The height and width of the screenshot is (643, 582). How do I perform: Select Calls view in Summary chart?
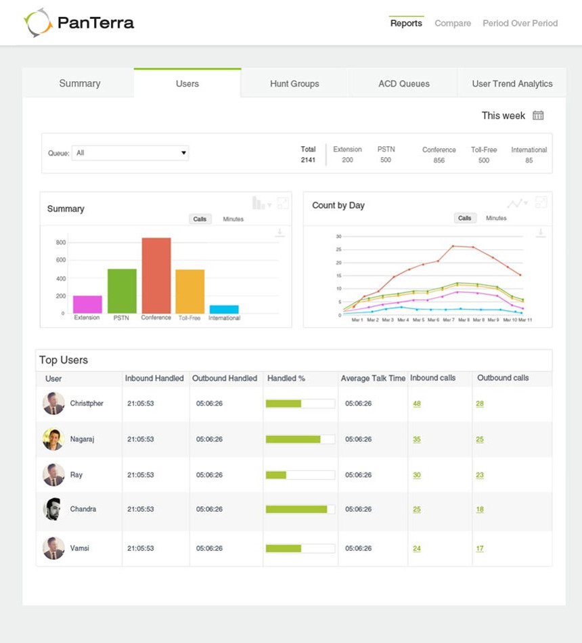tap(200, 219)
